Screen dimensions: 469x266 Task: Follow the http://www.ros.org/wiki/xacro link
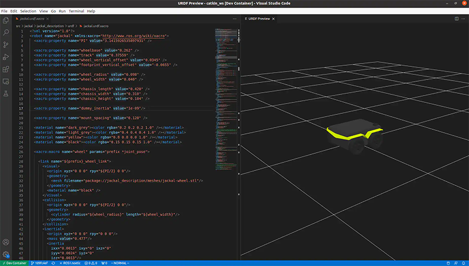click(x=134, y=36)
